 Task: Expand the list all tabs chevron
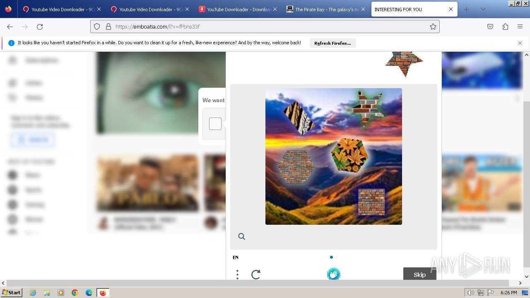(483, 9)
